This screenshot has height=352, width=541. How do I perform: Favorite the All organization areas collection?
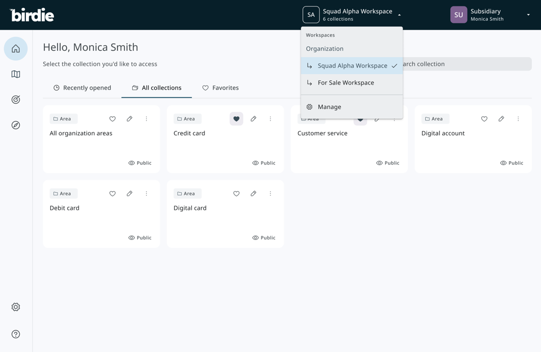click(x=113, y=119)
